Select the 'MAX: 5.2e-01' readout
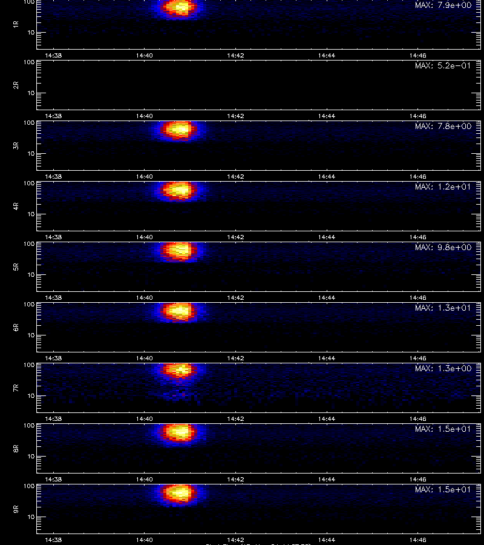The height and width of the screenshot is (545, 484). click(x=443, y=65)
